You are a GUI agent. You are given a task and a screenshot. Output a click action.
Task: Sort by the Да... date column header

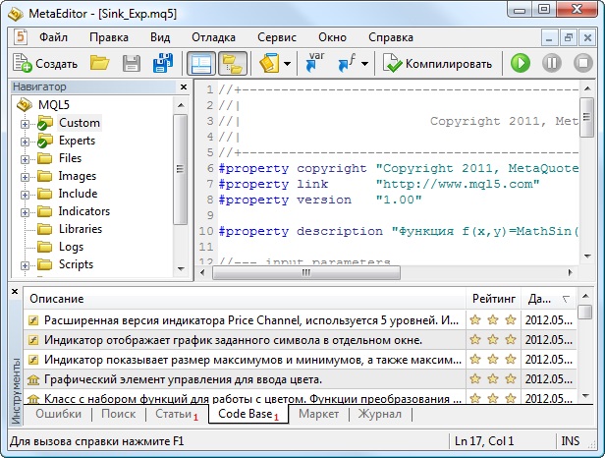(x=549, y=299)
